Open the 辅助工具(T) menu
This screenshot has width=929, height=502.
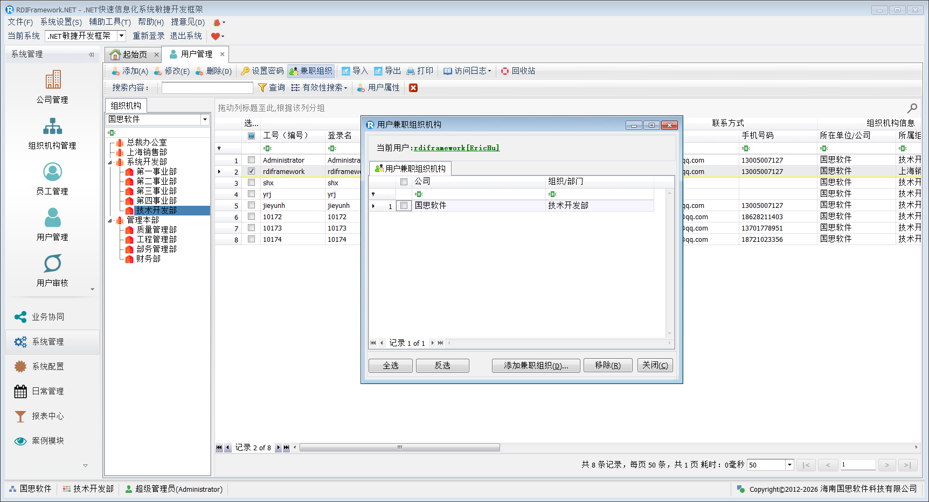coord(110,22)
